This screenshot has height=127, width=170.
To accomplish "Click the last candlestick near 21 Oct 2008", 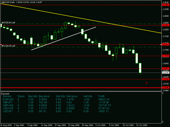I will coord(140,69).
